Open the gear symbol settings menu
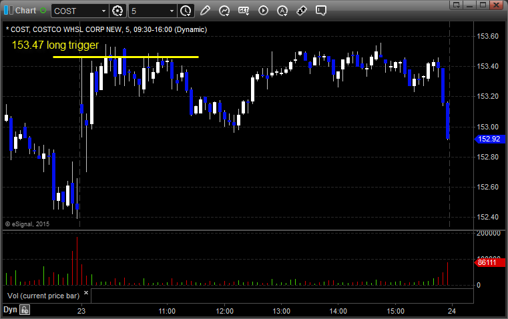Viewport: 508px width, 319px height. (117, 11)
